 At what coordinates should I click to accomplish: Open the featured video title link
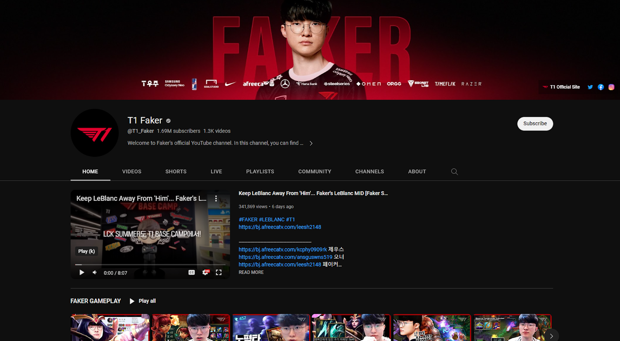(313, 193)
